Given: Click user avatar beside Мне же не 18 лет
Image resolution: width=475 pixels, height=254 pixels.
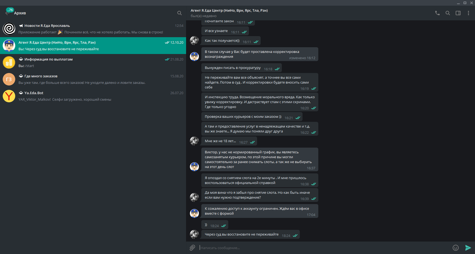Looking at the screenshot, I should pos(194,141).
